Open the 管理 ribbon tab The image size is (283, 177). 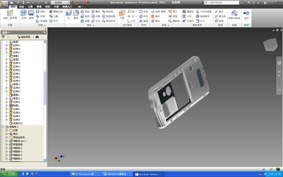click(39, 7)
